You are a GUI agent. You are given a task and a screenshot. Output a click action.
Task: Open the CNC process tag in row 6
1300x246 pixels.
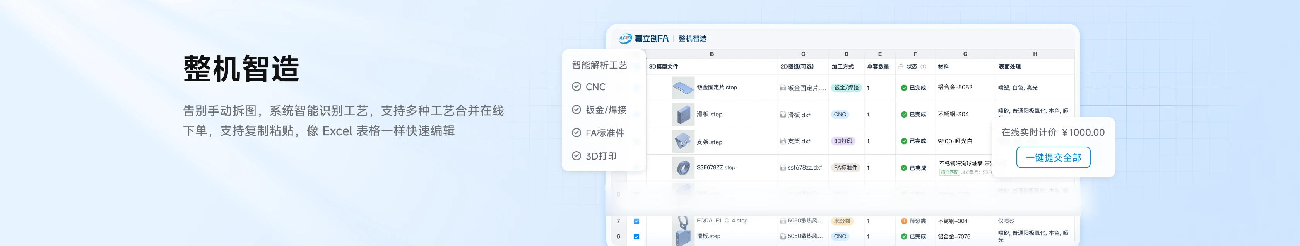[840, 236]
